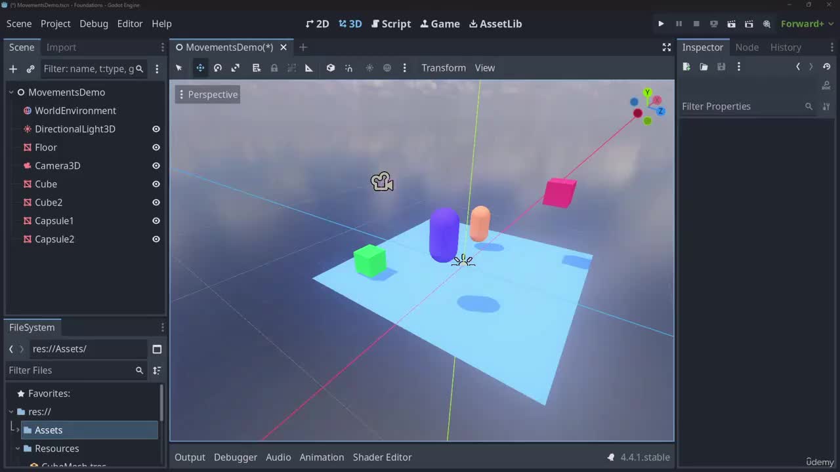840x472 pixels.
Task: Switch to the 2D workspace
Action: pos(318,24)
